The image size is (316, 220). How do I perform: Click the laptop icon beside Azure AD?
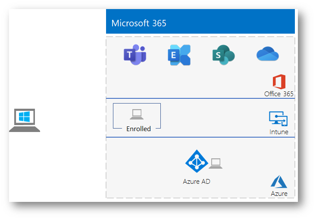(216, 163)
